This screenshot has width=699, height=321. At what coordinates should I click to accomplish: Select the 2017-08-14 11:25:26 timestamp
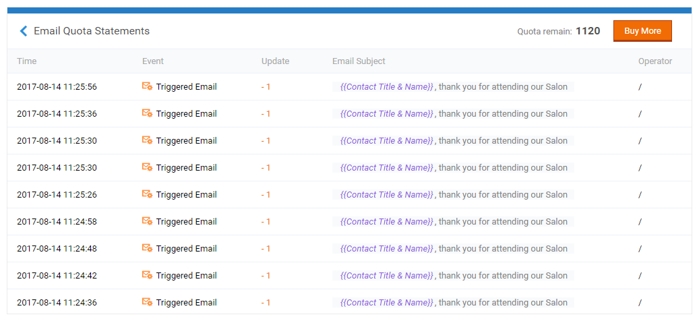[x=57, y=194]
